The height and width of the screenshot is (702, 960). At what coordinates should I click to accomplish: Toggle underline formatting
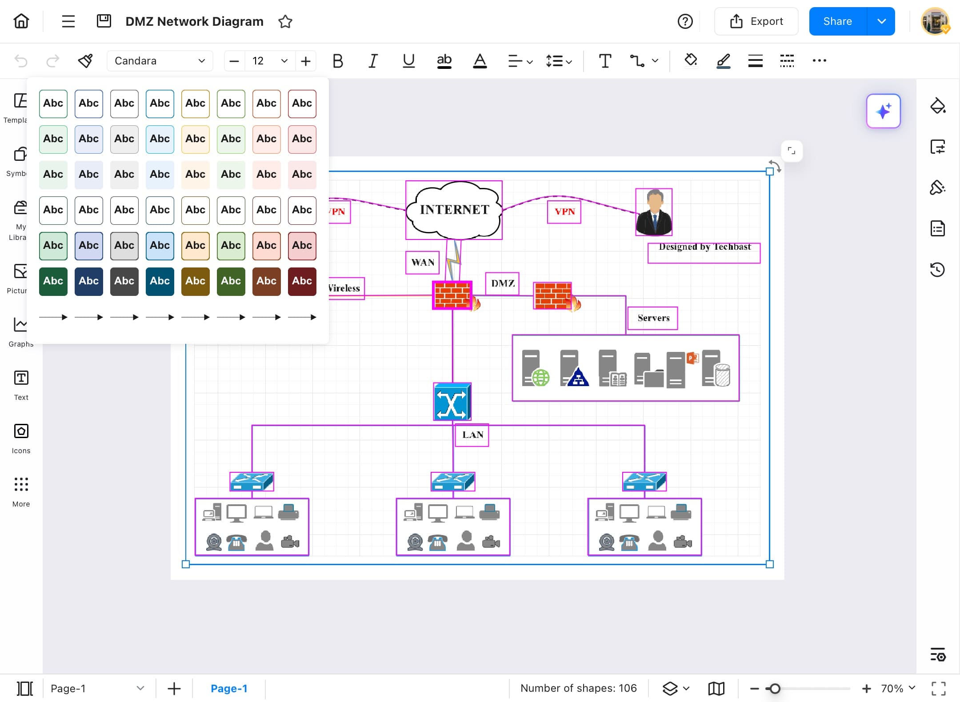408,61
